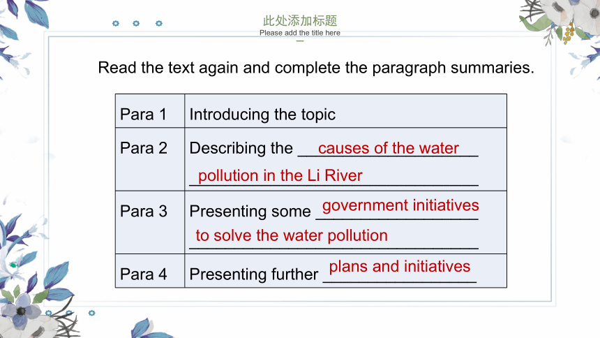Click the 'Describing the' text
Screen dimensions: 600x338
[241, 148]
